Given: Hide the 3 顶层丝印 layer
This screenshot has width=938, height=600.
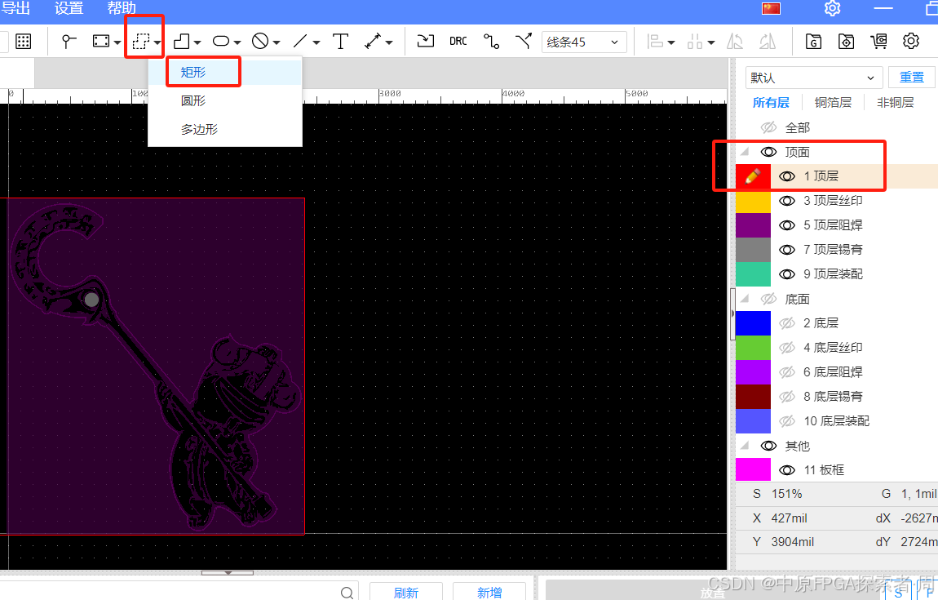Looking at the screenshot, I should point(787,201).
